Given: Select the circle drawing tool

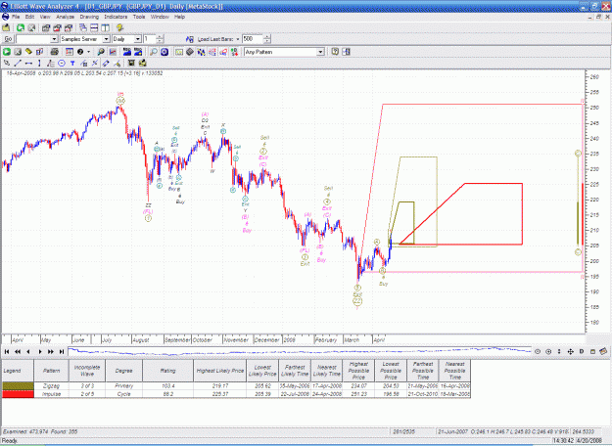Looking at the screenshot, I should click(62, 63).
